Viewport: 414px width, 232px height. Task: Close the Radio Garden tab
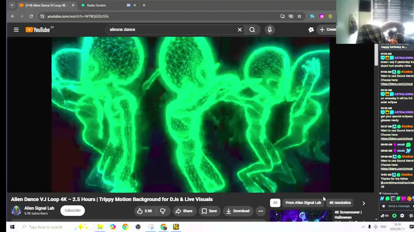(x=135, y=5)
